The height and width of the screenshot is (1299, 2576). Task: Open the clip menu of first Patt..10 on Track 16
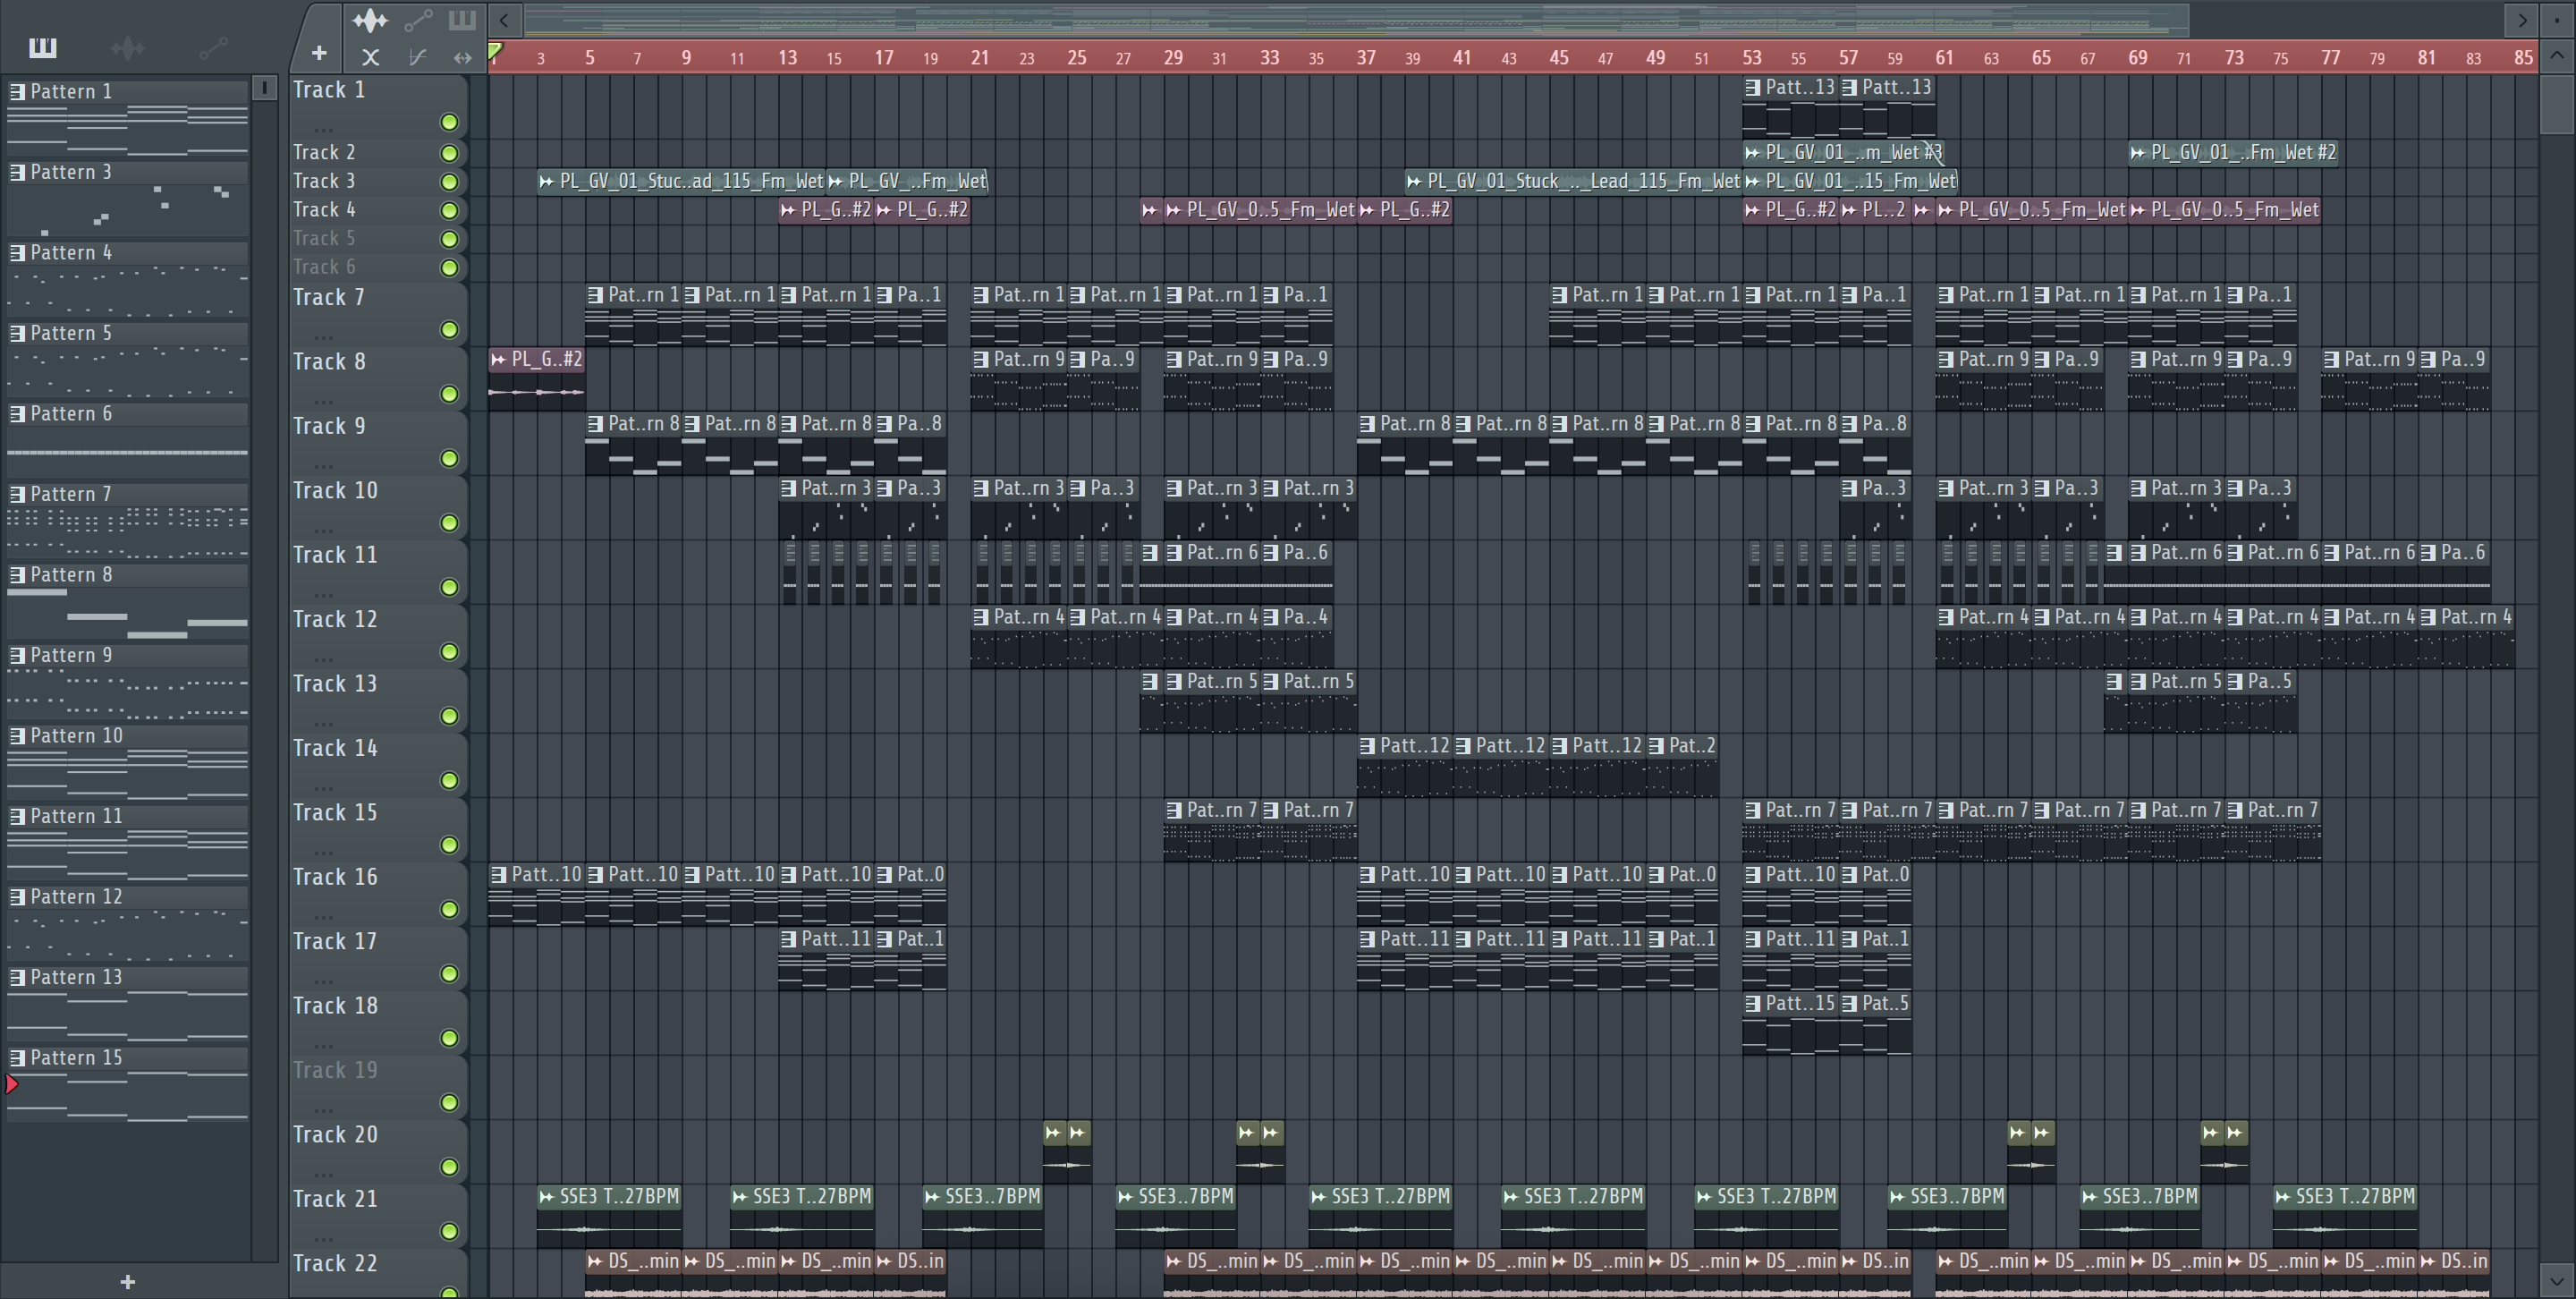(498, 874)
